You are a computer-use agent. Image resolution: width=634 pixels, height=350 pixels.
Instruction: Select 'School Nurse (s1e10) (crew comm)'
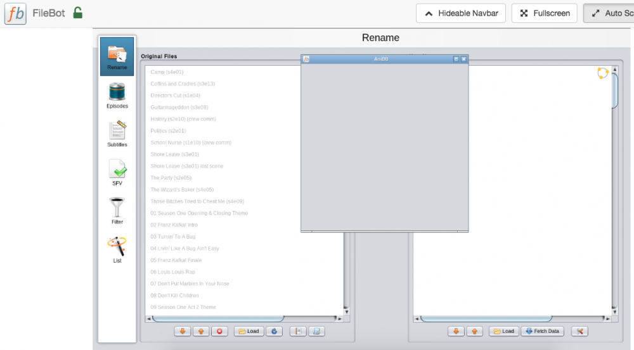pyautogui.click(x=191, y=142)
